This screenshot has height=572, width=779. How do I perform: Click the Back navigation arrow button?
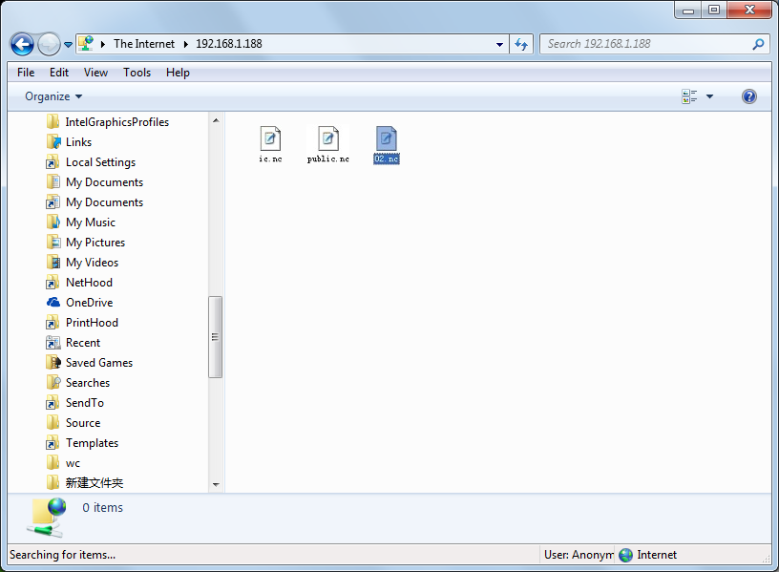[22, 44]
